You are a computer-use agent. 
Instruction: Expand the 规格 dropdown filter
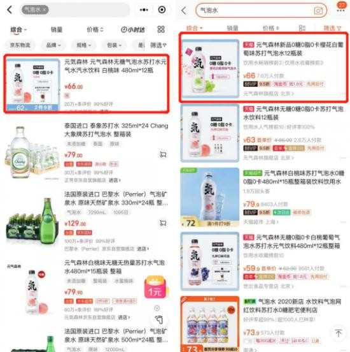pyautogui.click(x=84, y=45)
